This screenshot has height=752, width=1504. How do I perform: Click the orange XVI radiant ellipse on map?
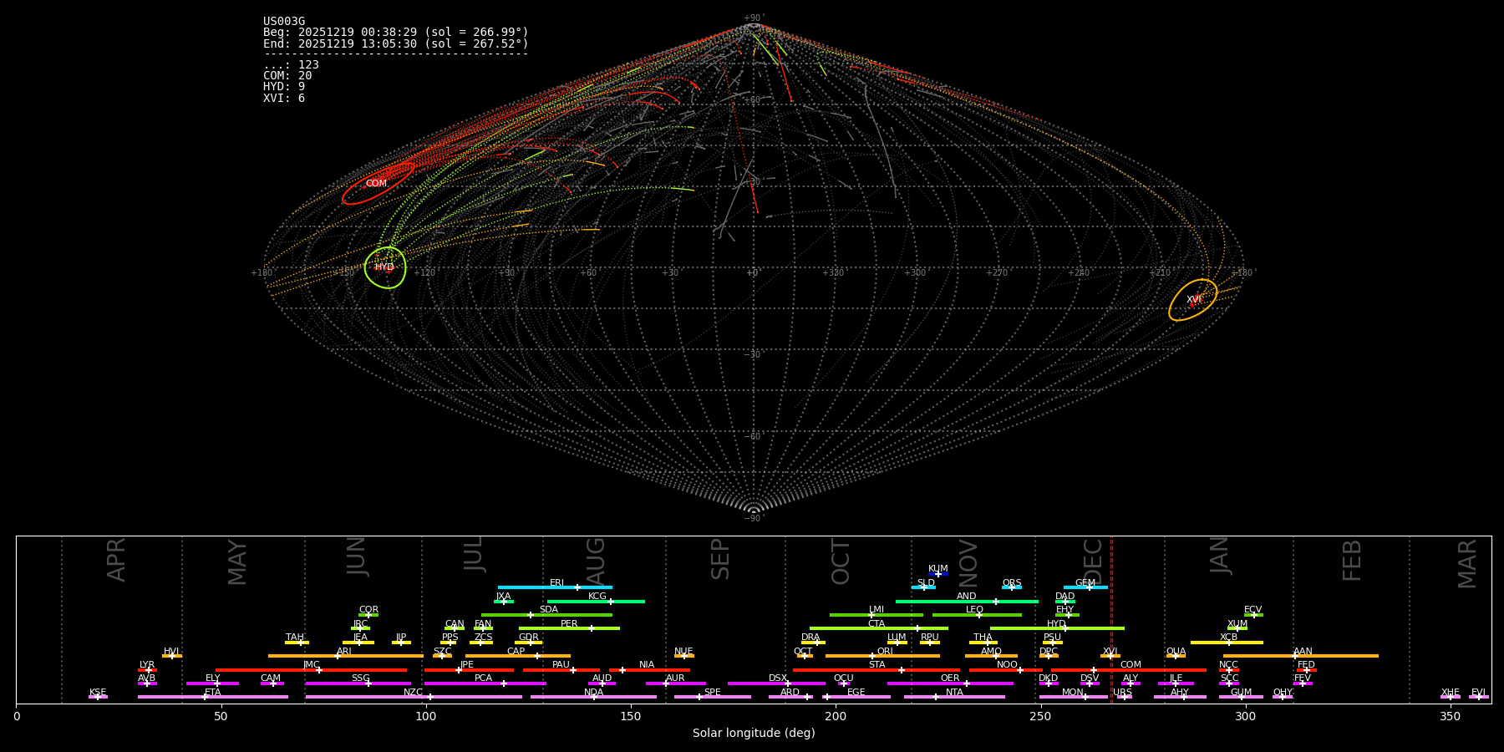tap(1192, 300)
